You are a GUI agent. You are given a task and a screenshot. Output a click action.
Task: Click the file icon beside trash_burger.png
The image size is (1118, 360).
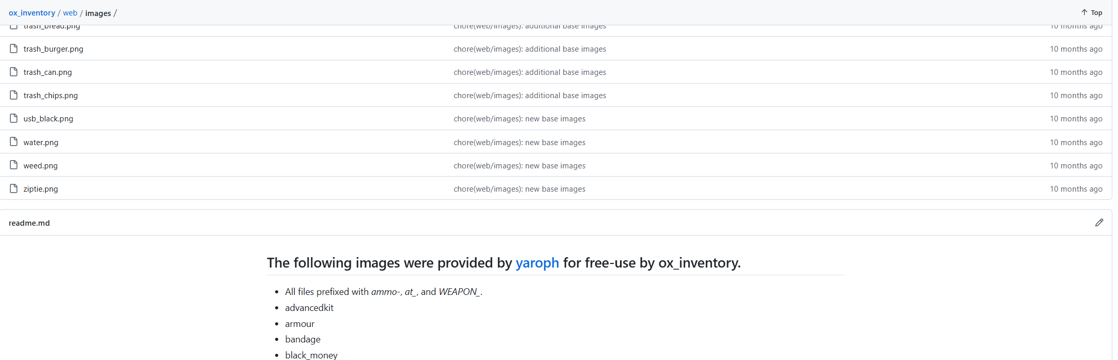(14, 49)
